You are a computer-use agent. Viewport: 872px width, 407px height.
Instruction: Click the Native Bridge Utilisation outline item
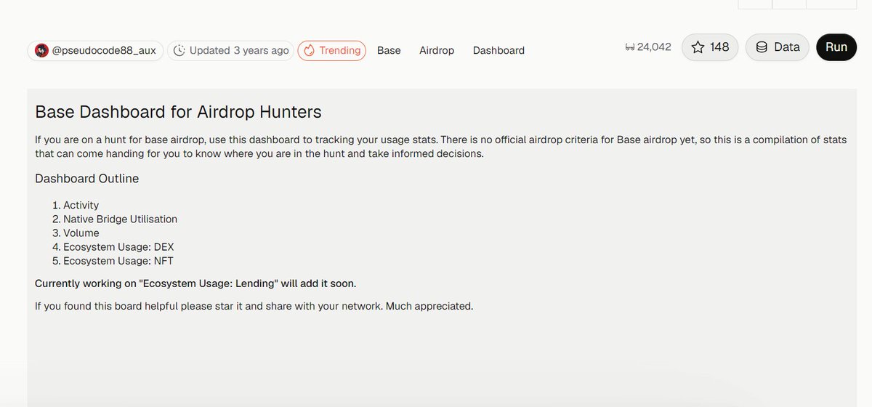click(120, 219)
